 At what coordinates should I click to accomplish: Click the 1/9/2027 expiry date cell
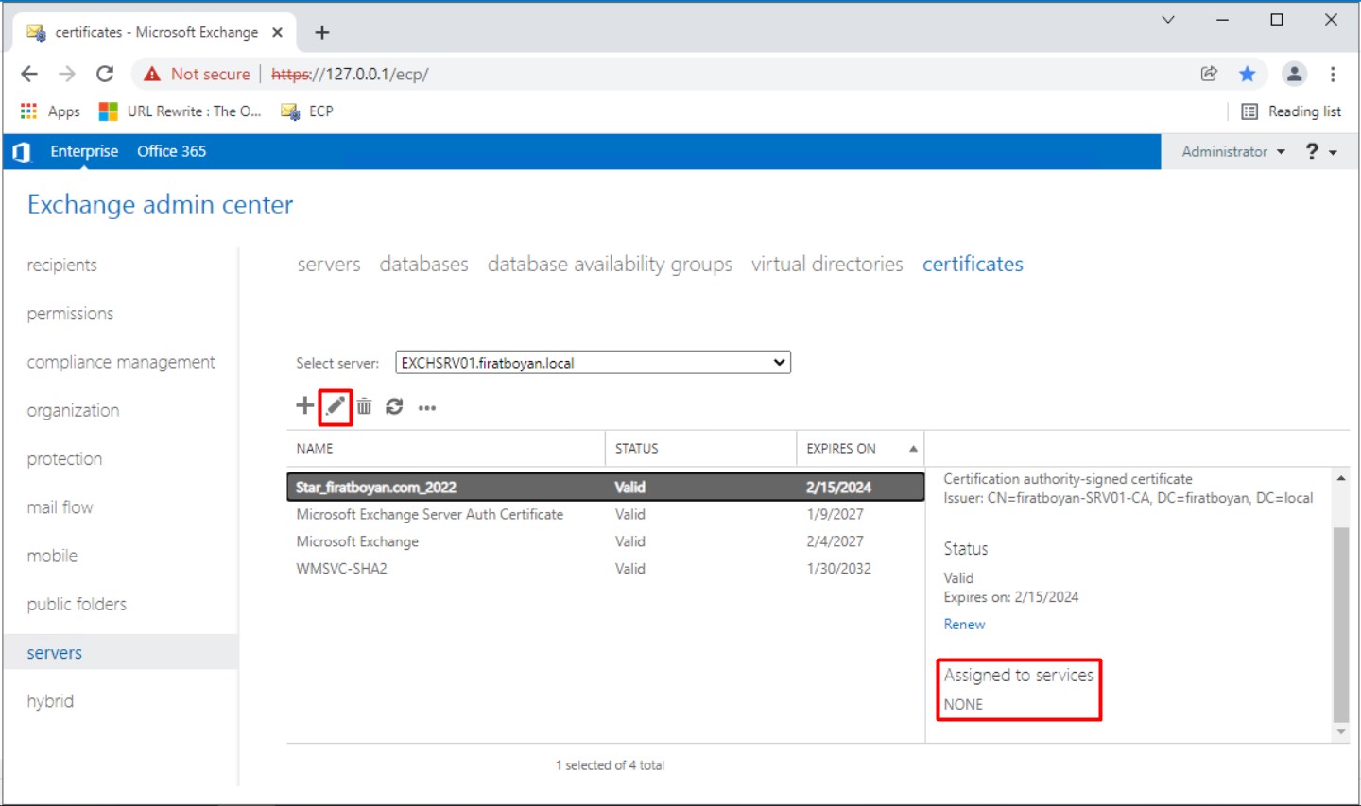tap(835, 515)
